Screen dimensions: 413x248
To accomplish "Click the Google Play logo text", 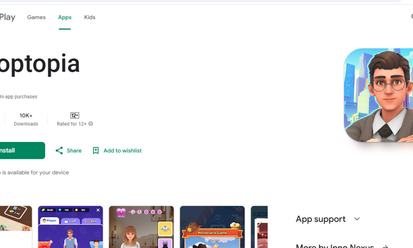I will pyautogui.click(x=7, y=17).
